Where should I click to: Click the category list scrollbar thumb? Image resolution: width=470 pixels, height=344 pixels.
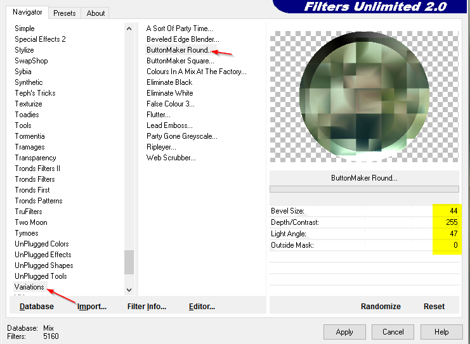(x=129, y=262)
